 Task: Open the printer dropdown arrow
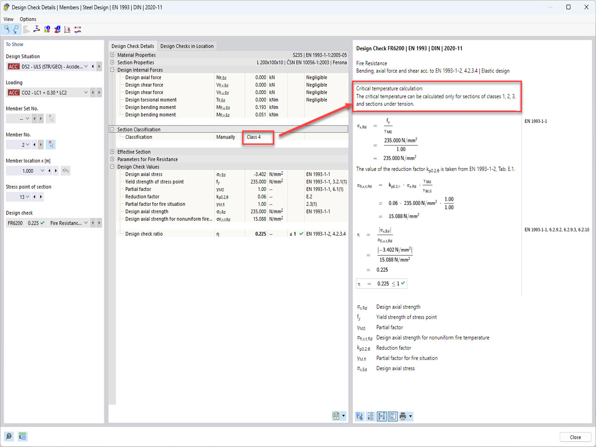click(x=412, y=416)
